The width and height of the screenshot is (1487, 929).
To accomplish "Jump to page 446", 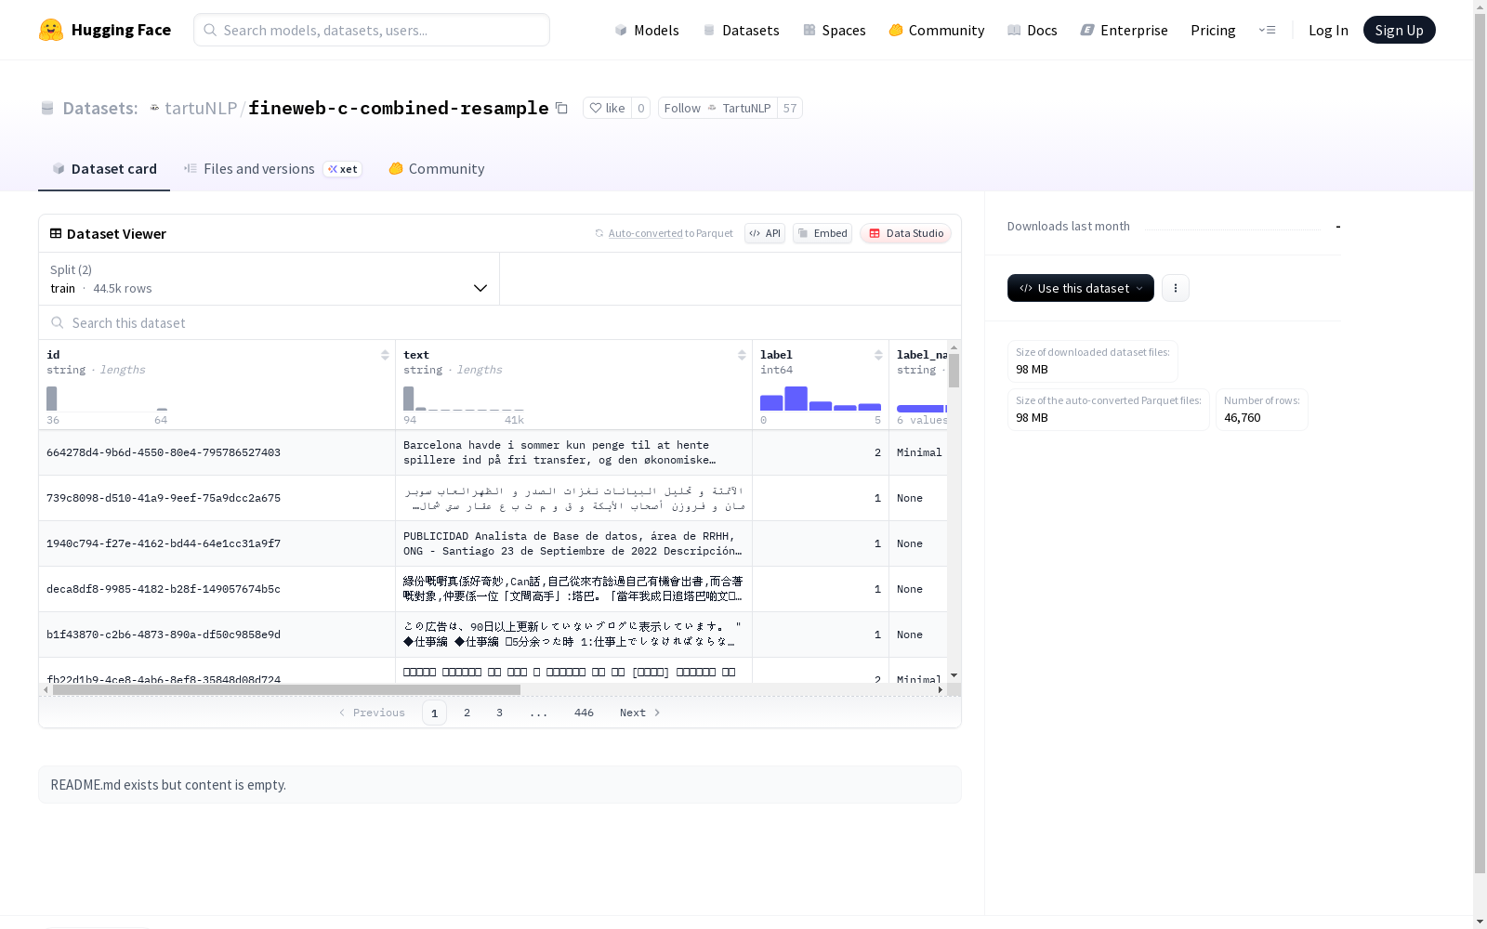I will [x=585, y=713].
